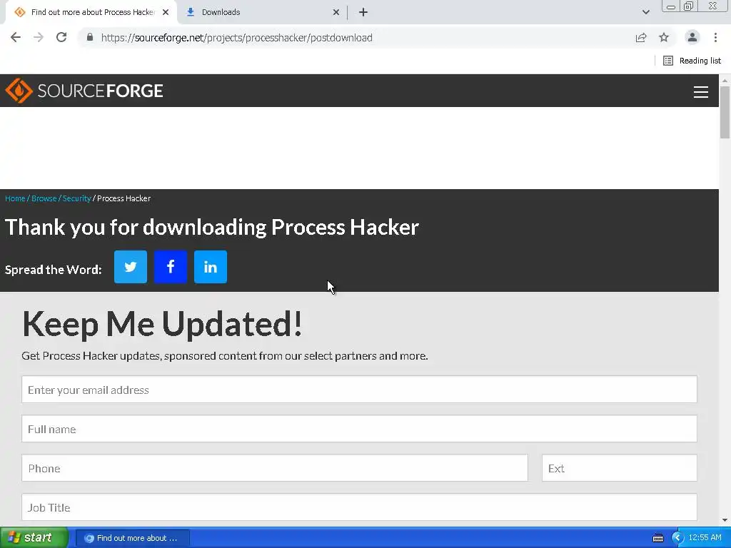Switch to the Downloads tab
731x548 pixels.
(x=263, y=12)
